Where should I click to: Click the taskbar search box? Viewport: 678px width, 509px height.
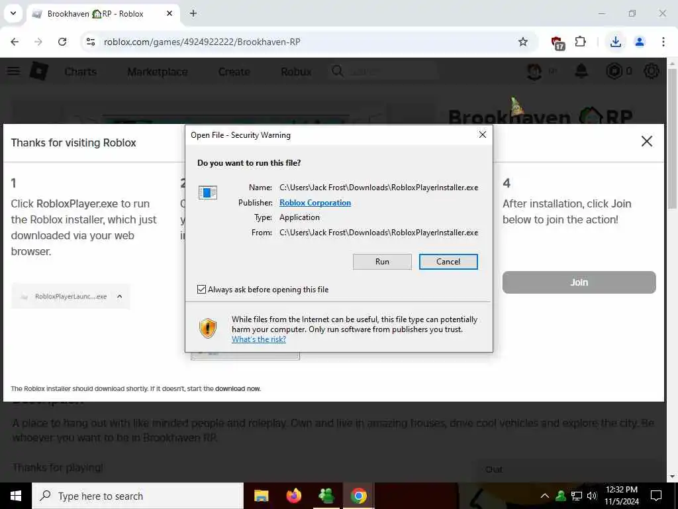tap(138, 496)
